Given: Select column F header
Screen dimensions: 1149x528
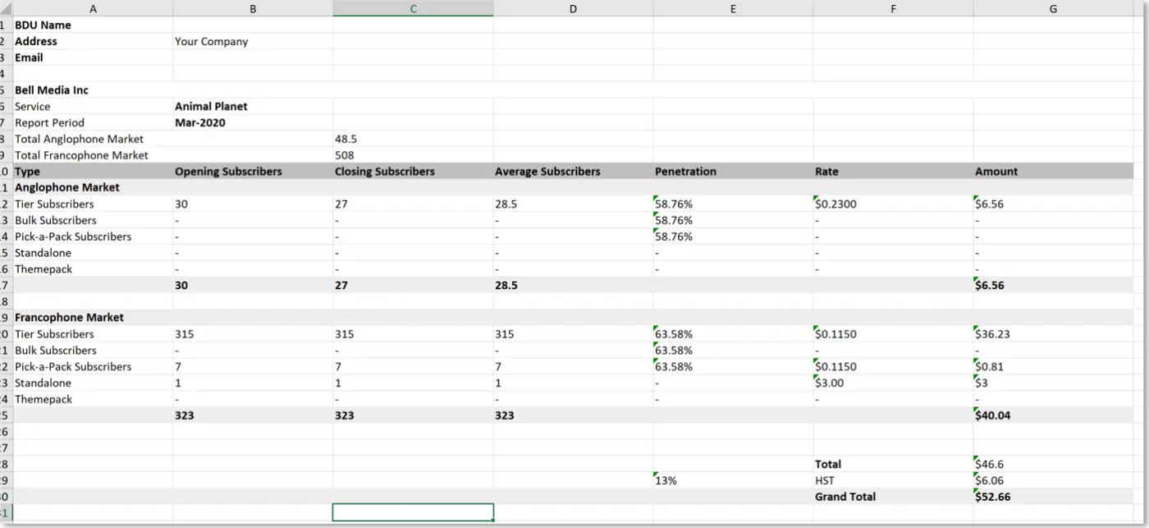Looking at the screenshot, I should tap(893, 9).
